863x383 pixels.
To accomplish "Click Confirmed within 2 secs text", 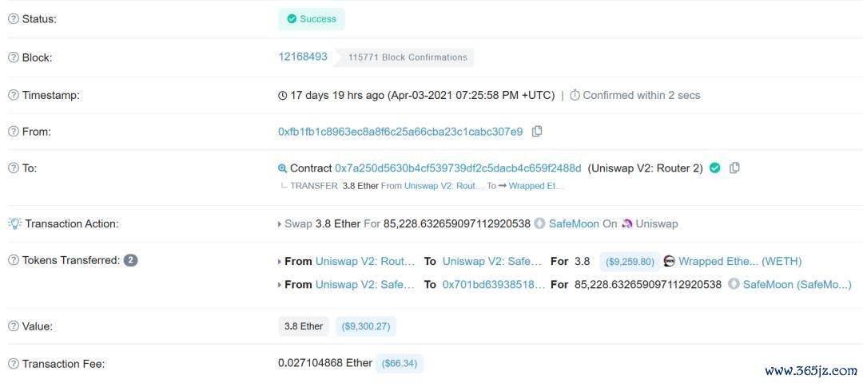I will pyautogui.click(x=641, y=95).
